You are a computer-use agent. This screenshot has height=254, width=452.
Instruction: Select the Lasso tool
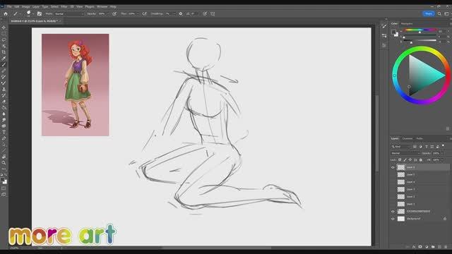click(4, 40)
